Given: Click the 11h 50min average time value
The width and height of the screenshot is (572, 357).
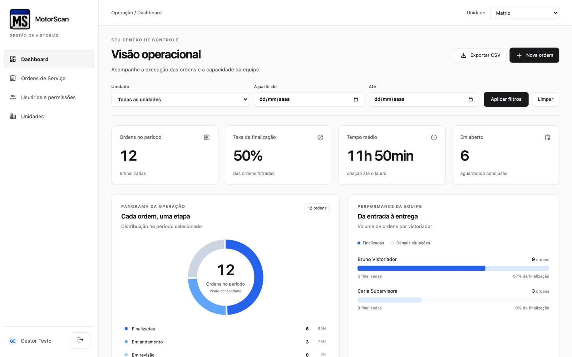Looking at the screenshot, I should [380, 156].
